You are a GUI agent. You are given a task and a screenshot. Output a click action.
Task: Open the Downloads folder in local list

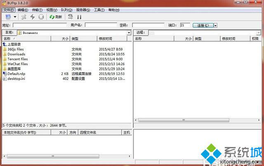pyautogui.click(x=16, y=54)
